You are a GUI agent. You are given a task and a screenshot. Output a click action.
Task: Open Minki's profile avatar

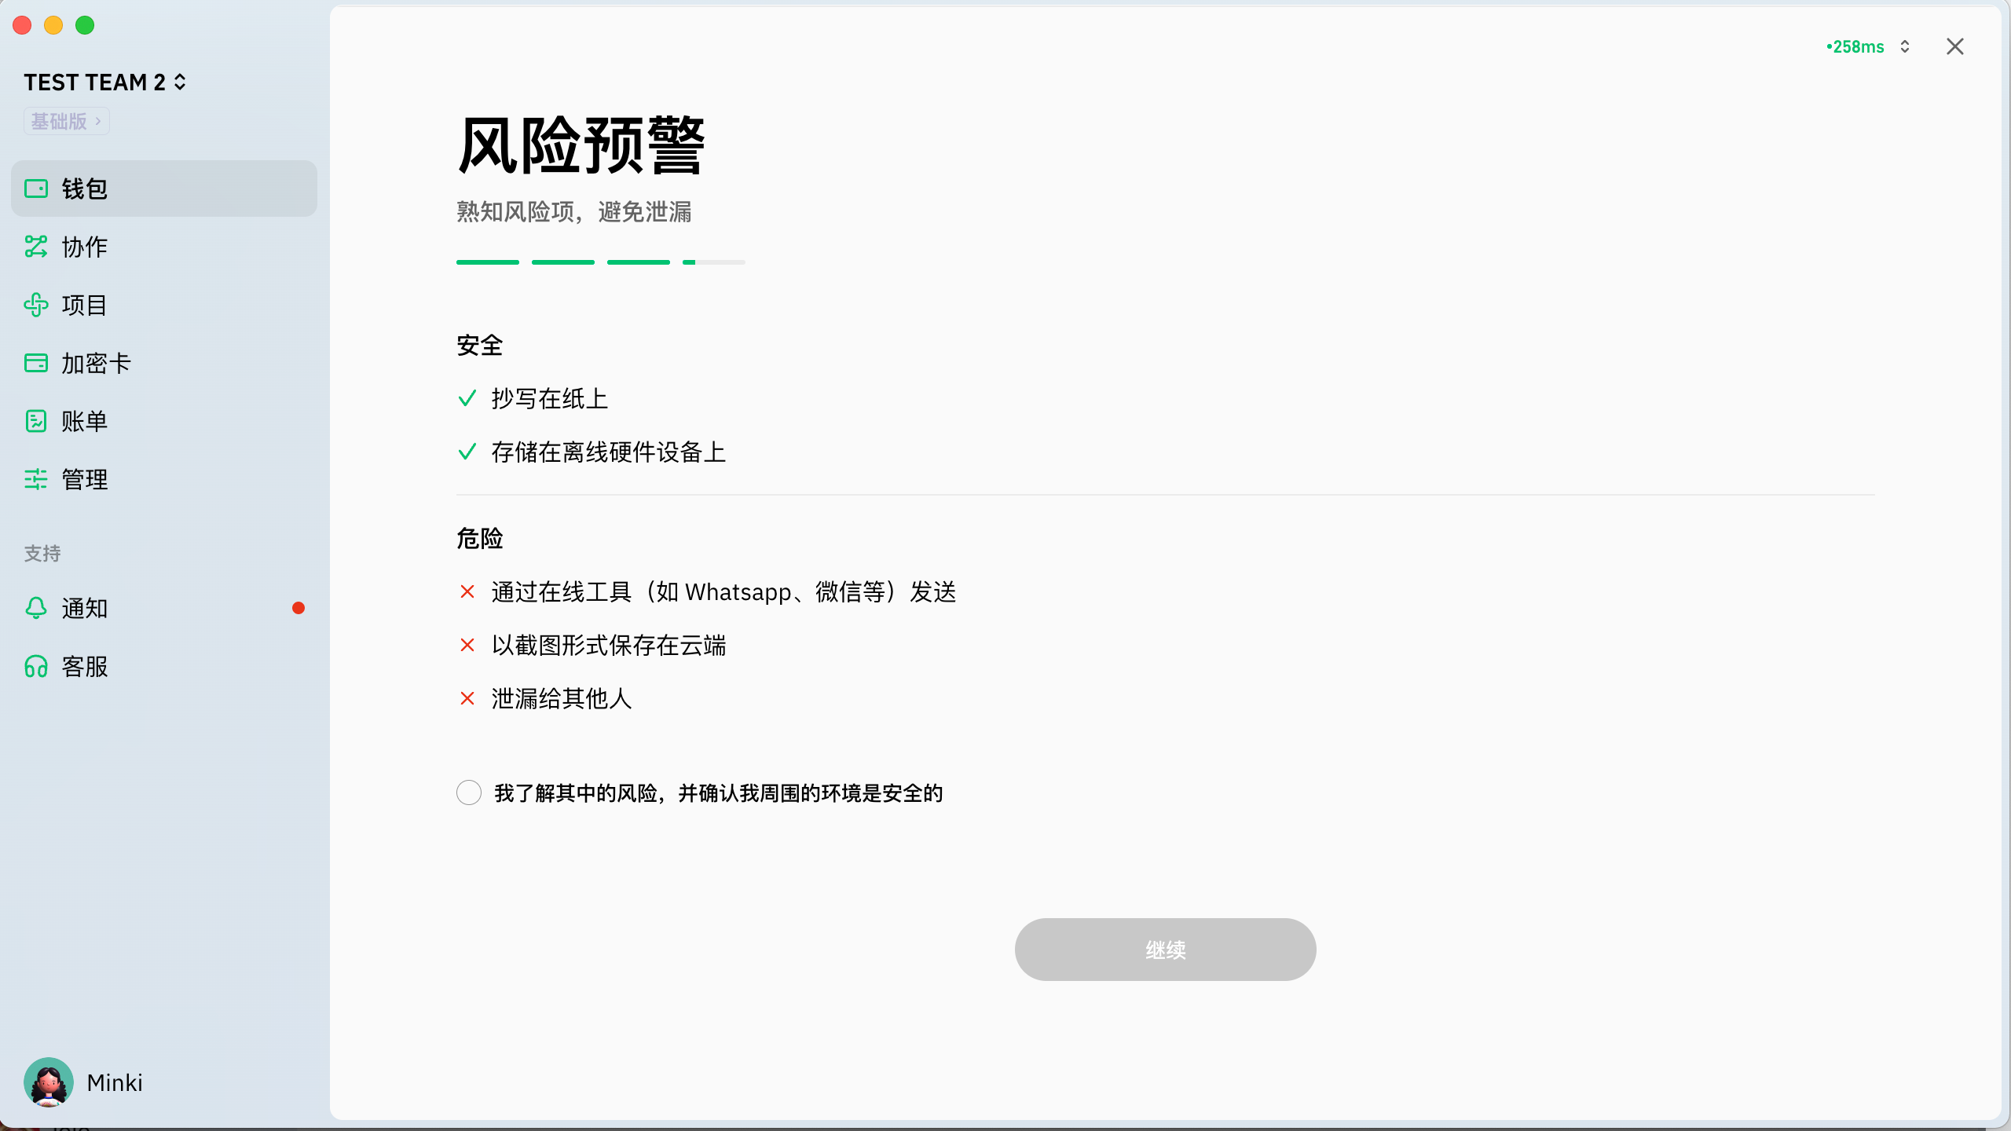49,1082
